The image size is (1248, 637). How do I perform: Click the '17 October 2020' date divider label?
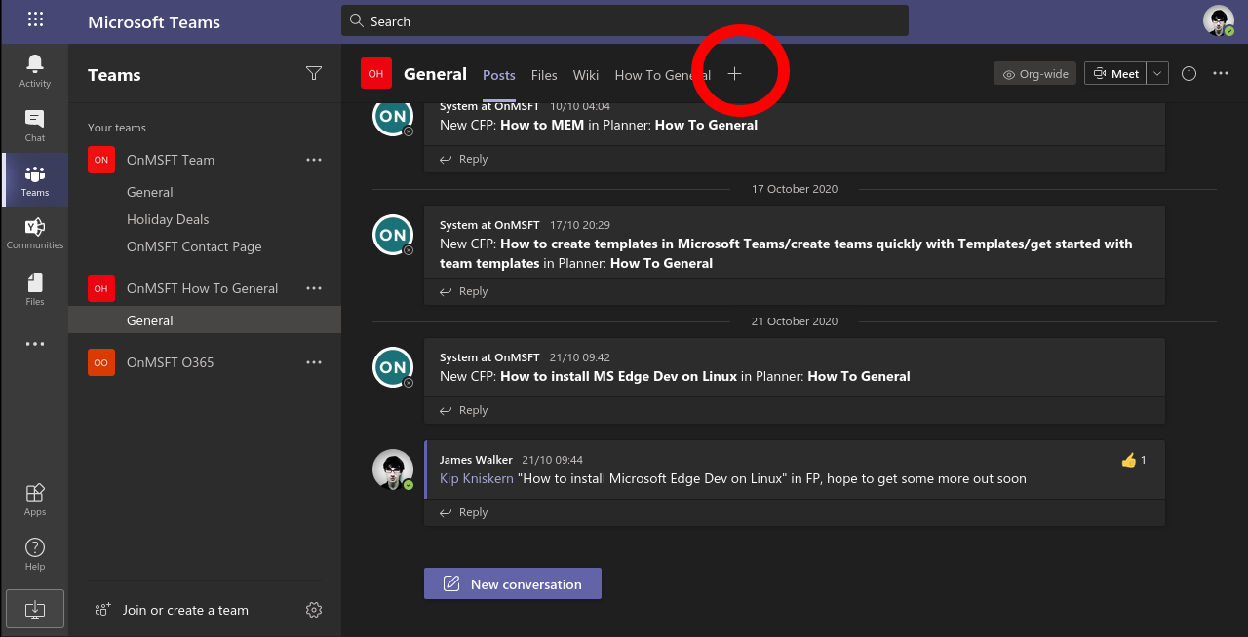[795, 189]
